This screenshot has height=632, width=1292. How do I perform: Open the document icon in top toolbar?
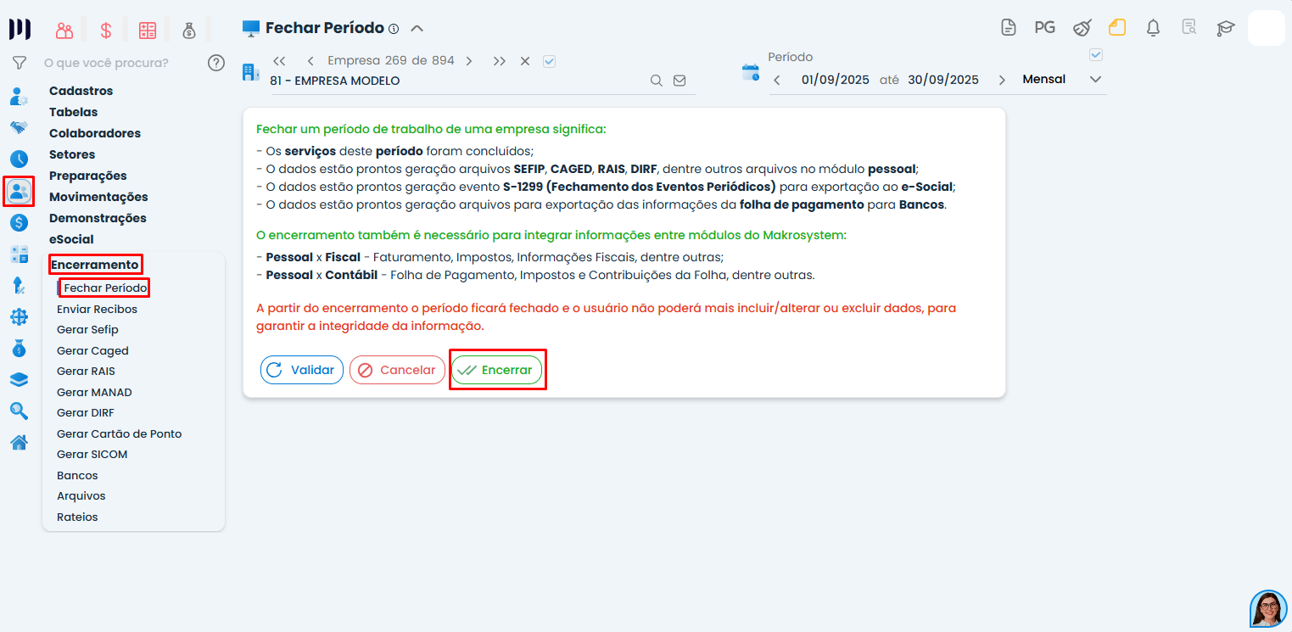tap(1008, 27)
